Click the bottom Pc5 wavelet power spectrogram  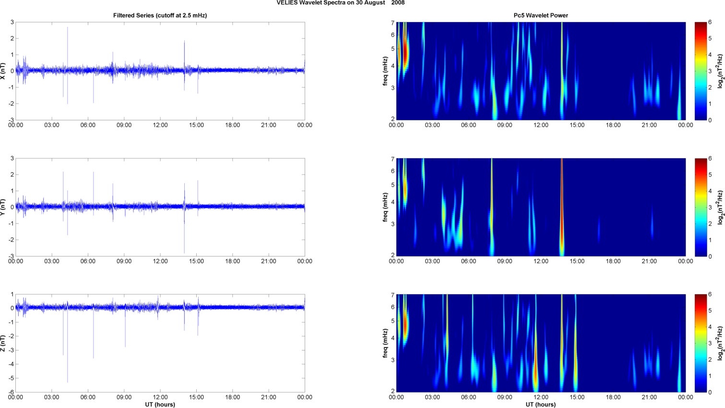[541, 343]
